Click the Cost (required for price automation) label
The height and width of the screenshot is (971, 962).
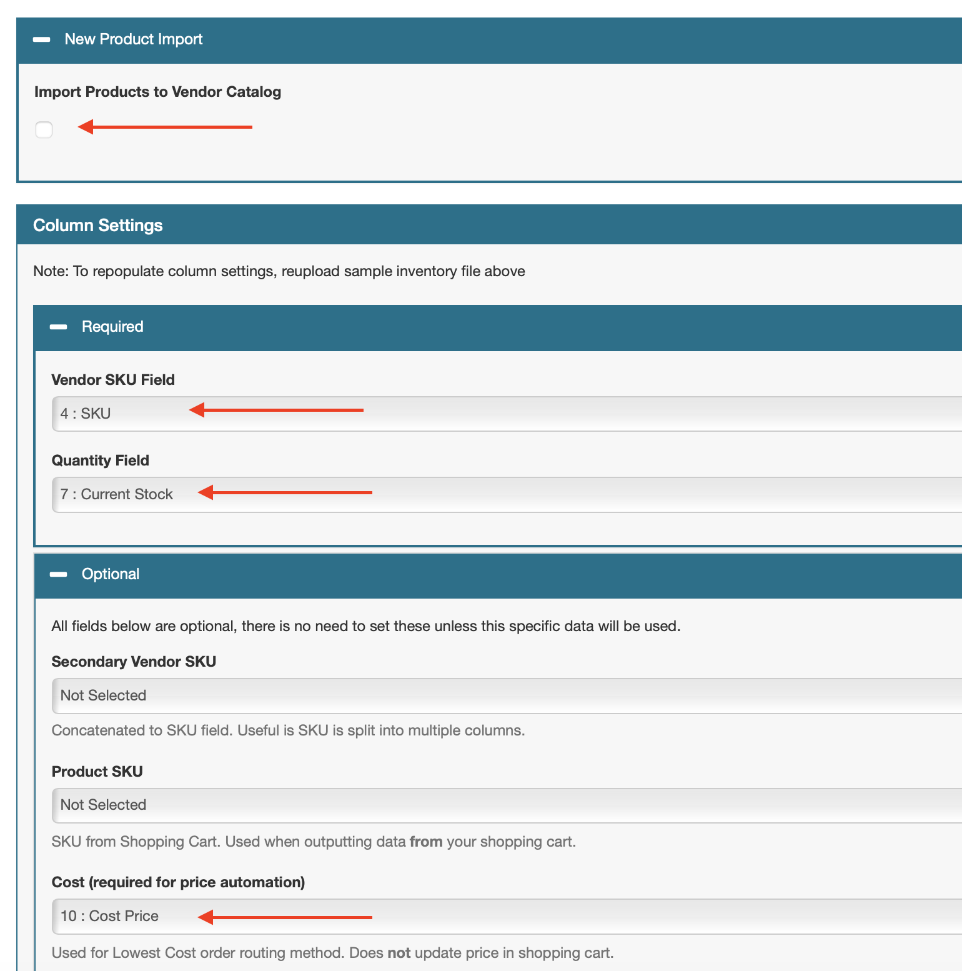pos(178,882)
